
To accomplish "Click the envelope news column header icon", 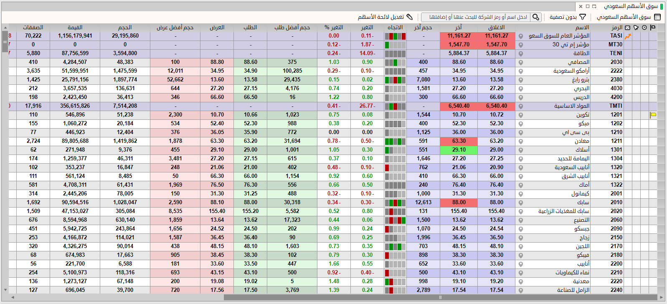I will (628, 28).
